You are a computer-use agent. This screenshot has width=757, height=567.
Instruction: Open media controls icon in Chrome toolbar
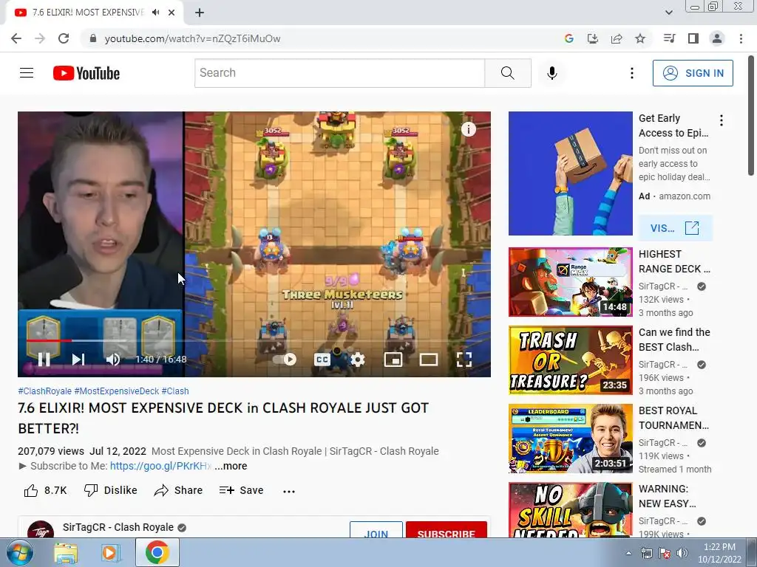point(669,38)
